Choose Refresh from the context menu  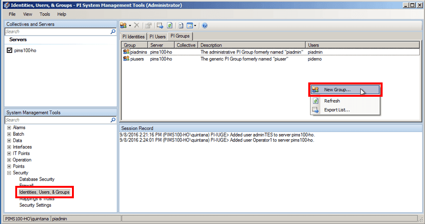pos(345,101)
